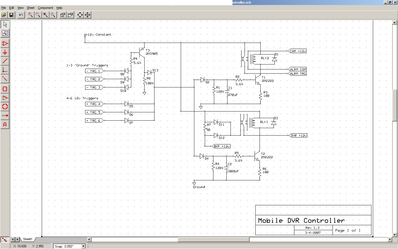The height and width of the screenshot is (249, 398).
Task: Select the wire corner insertion tool
Action: click(5, 70)
